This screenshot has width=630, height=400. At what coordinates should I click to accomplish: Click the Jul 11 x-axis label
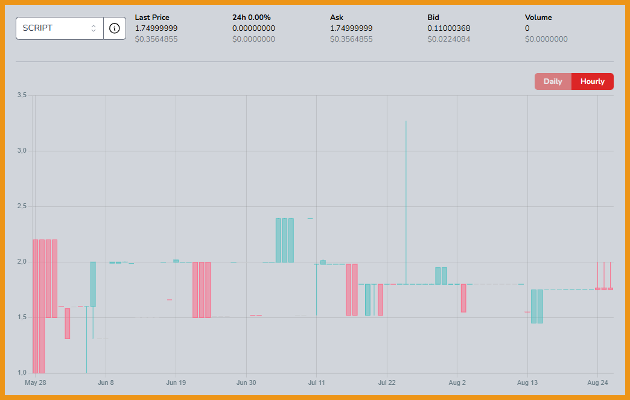(x=317, y=383)
